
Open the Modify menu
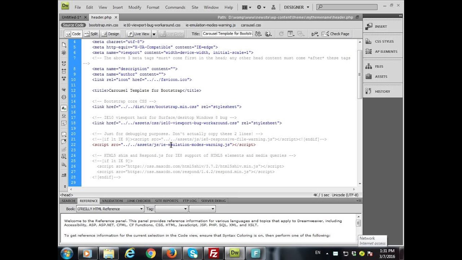point(135,7)
